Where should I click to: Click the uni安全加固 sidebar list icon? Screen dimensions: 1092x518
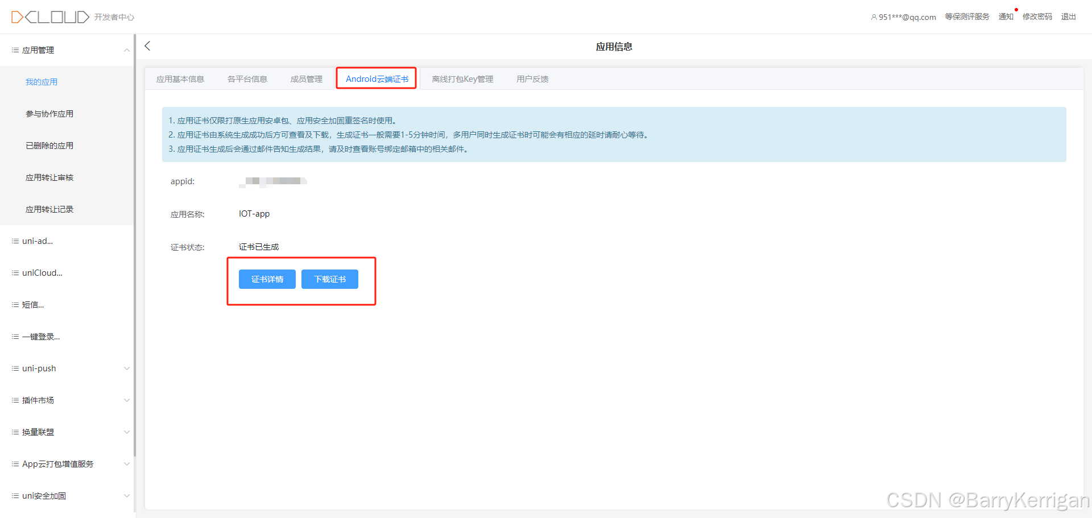tap(15, 495)
